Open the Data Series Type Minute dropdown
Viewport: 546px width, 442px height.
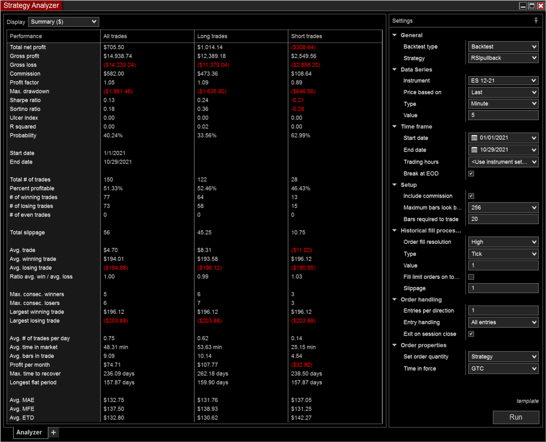pyautogui.click(x=503, y=104)
